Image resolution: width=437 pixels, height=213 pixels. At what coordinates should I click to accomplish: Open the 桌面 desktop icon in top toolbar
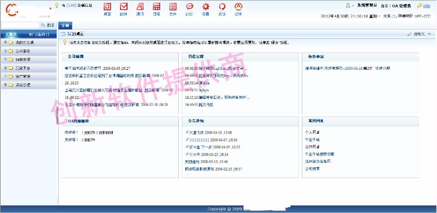(x=107, y=6)
